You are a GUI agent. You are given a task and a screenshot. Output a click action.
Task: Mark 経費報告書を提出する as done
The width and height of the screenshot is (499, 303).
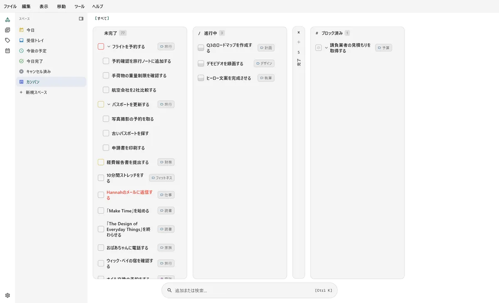[x=101, y=162]
